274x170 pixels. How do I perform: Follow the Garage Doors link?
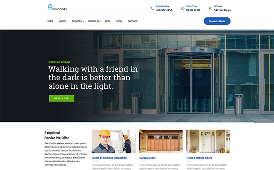(x=147, y=158)
